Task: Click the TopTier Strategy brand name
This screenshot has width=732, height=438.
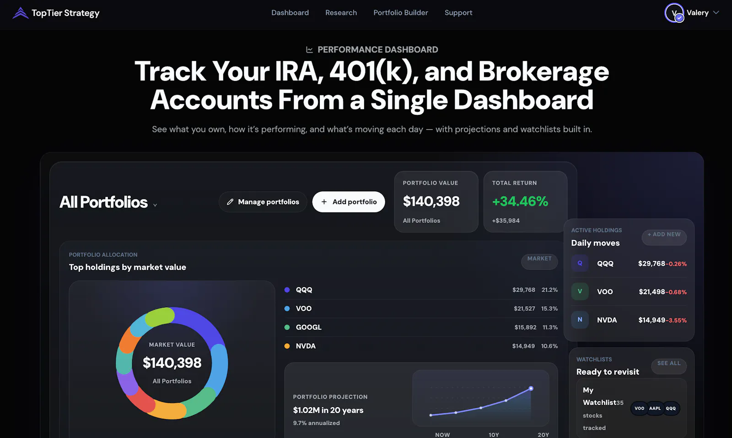Action: (x=65, y=13)
